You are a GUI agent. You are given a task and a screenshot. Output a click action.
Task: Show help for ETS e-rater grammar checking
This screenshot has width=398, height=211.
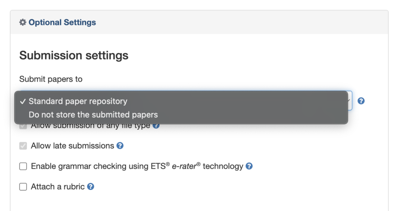249,166
